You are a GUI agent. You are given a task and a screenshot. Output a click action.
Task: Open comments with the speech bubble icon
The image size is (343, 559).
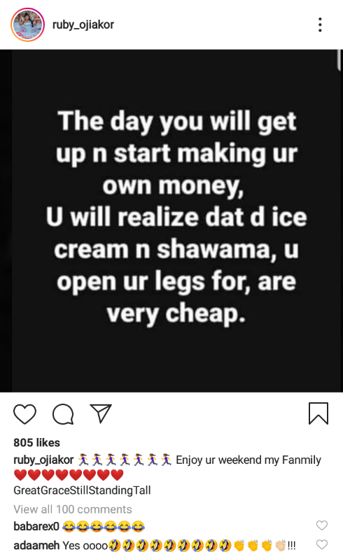click(x=63, y=414)
